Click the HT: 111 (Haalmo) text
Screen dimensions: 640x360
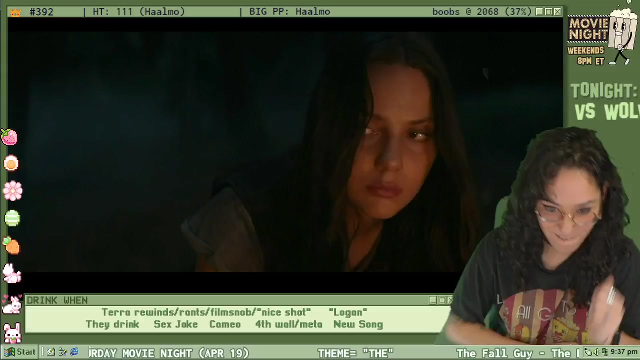click(x=138, y=12)
